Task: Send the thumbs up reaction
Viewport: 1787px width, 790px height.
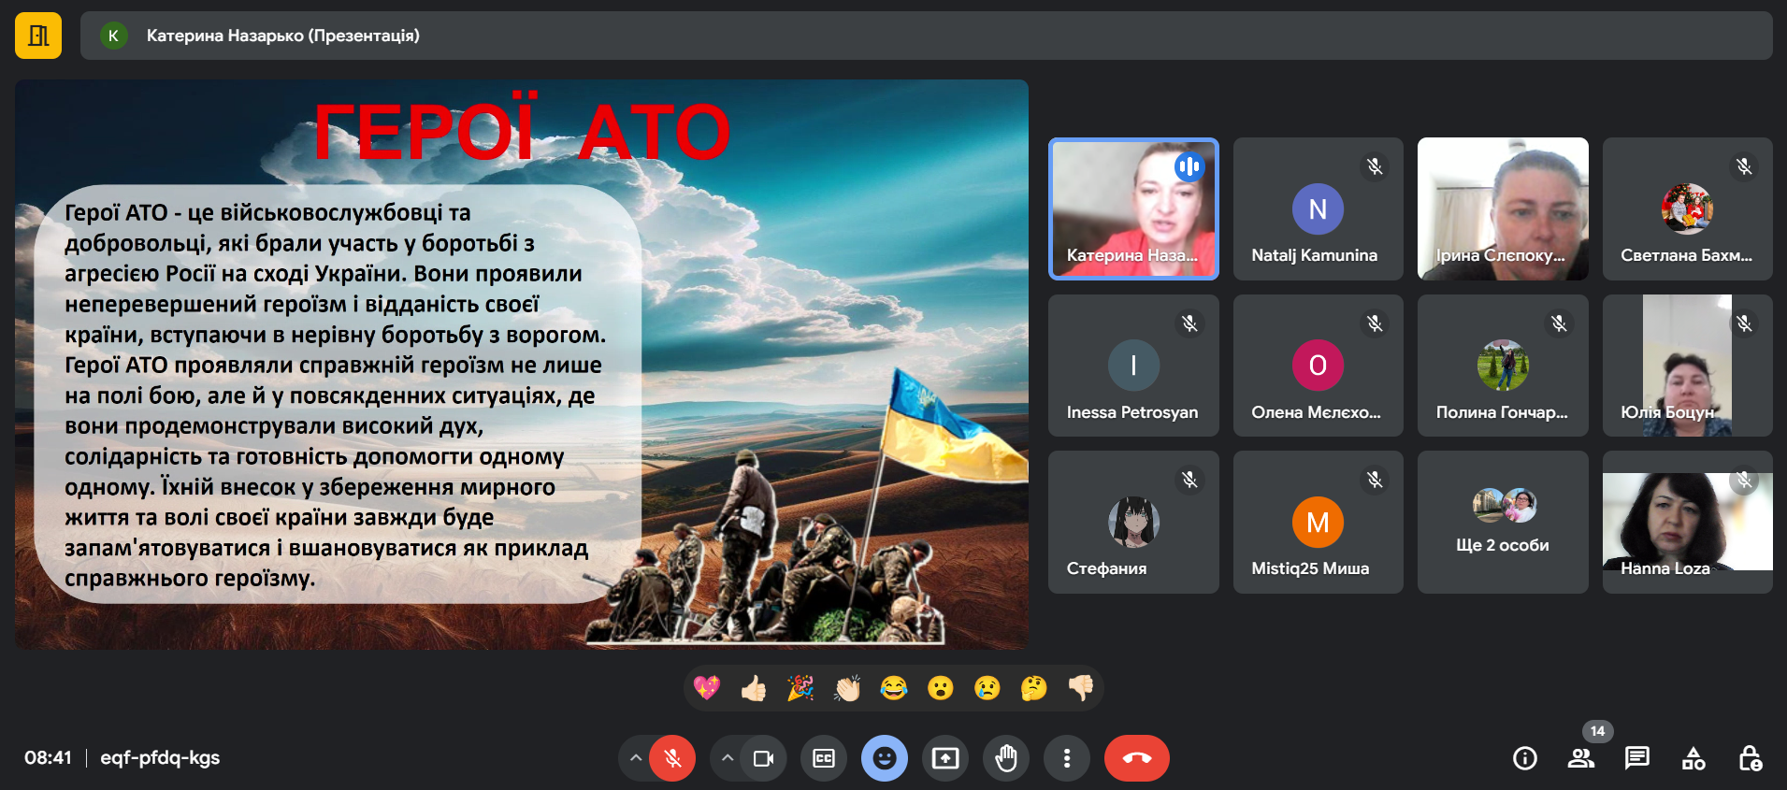Action: coord(754,689)
